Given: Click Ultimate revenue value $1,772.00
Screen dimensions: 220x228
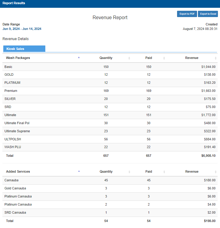Looking at the screenshot, I should coord(208,115).
